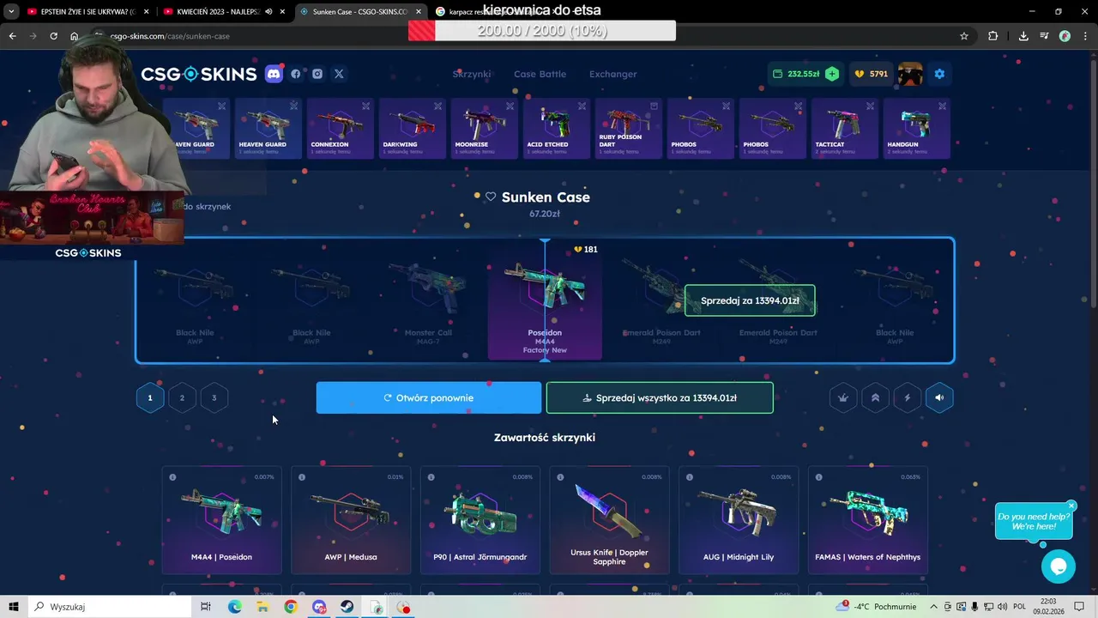Close the MOONRISE live drop card

click(x=510, y=106)
